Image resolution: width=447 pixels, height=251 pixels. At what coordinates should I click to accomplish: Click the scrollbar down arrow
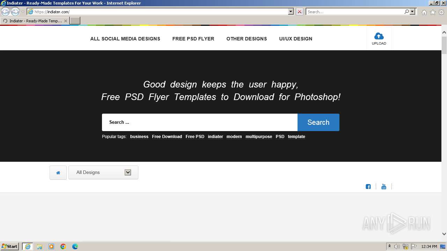(444, 234)
